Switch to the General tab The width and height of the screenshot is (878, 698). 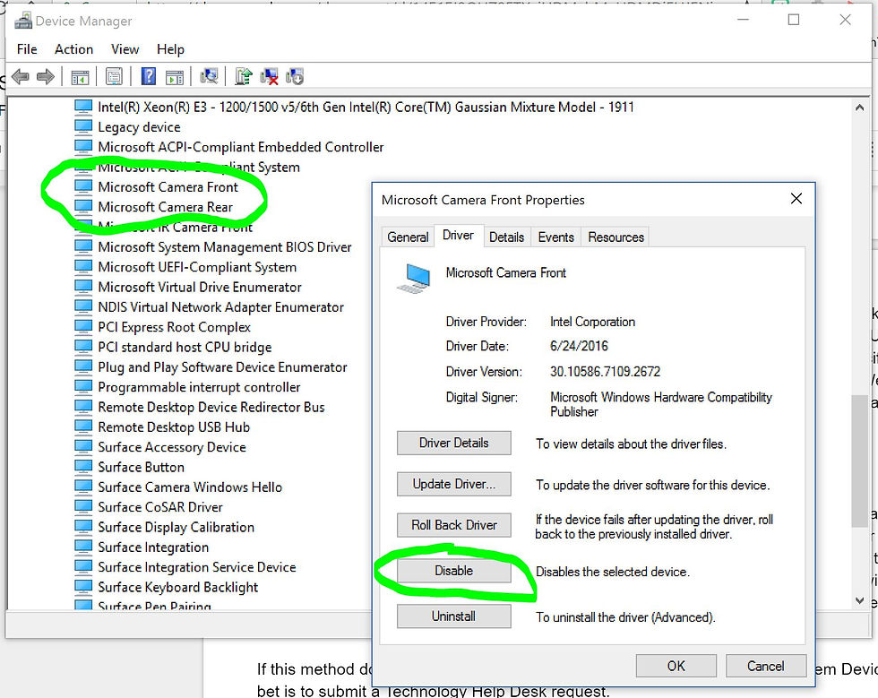(x=408, y=237)
